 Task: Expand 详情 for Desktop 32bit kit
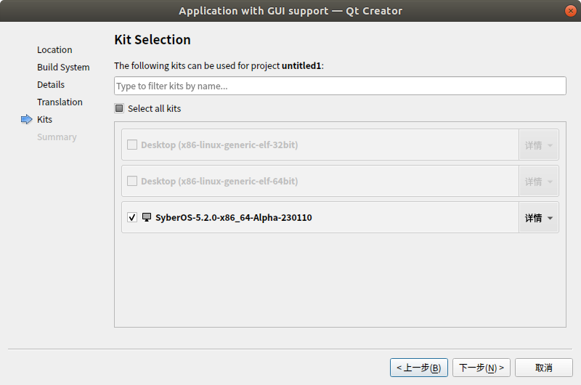[538, 145]
